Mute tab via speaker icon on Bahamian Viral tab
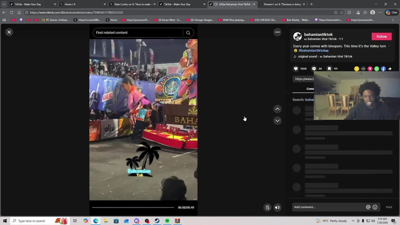The image size is (400, 225). pyautogui.click(x=216, y=4)
